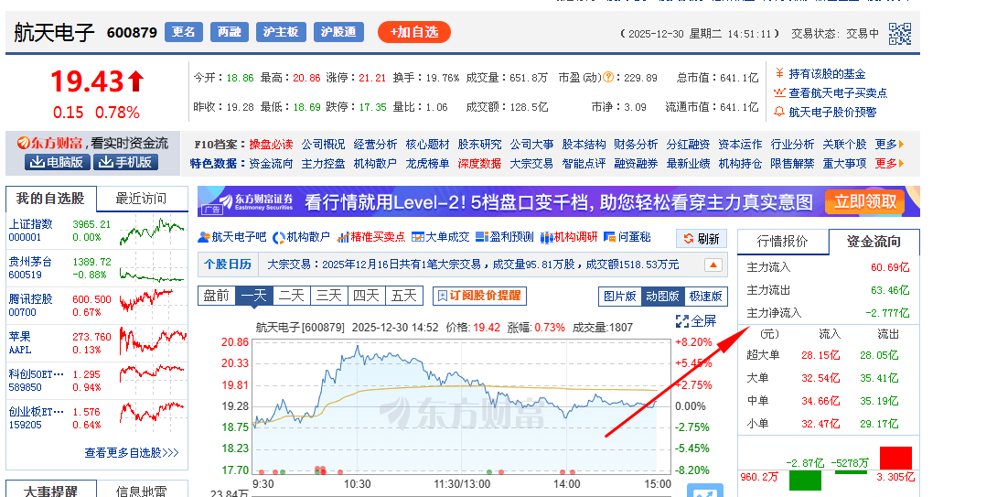Open the 龙虎榜单 link
The image size is (997, 497).
(x=427, y=164)
